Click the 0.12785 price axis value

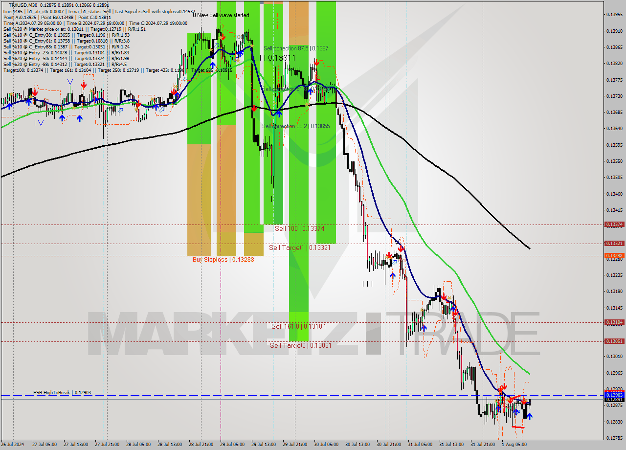614,438
